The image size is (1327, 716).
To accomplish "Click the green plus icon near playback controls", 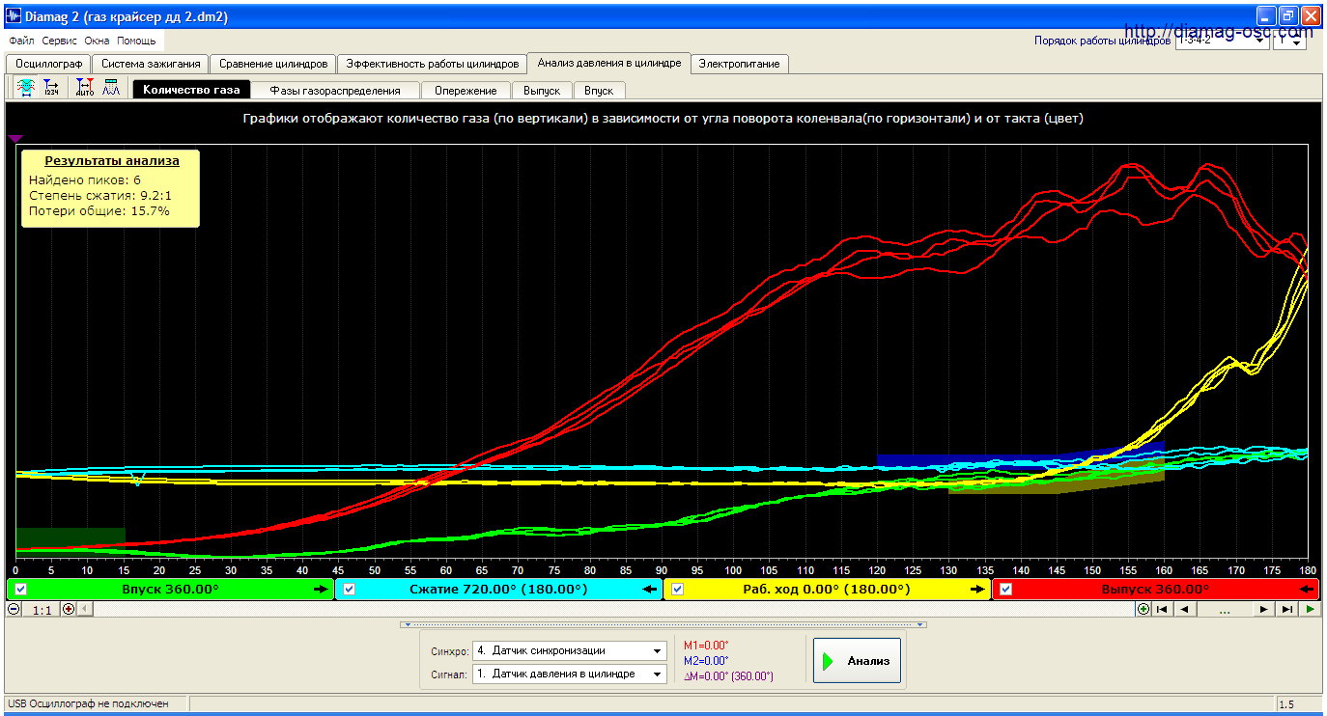I will (x=1143, y=609).
